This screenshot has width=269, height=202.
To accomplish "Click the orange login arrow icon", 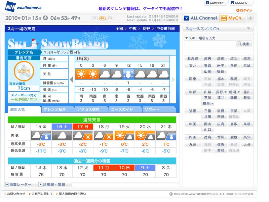I will click(x=238, y=10).
